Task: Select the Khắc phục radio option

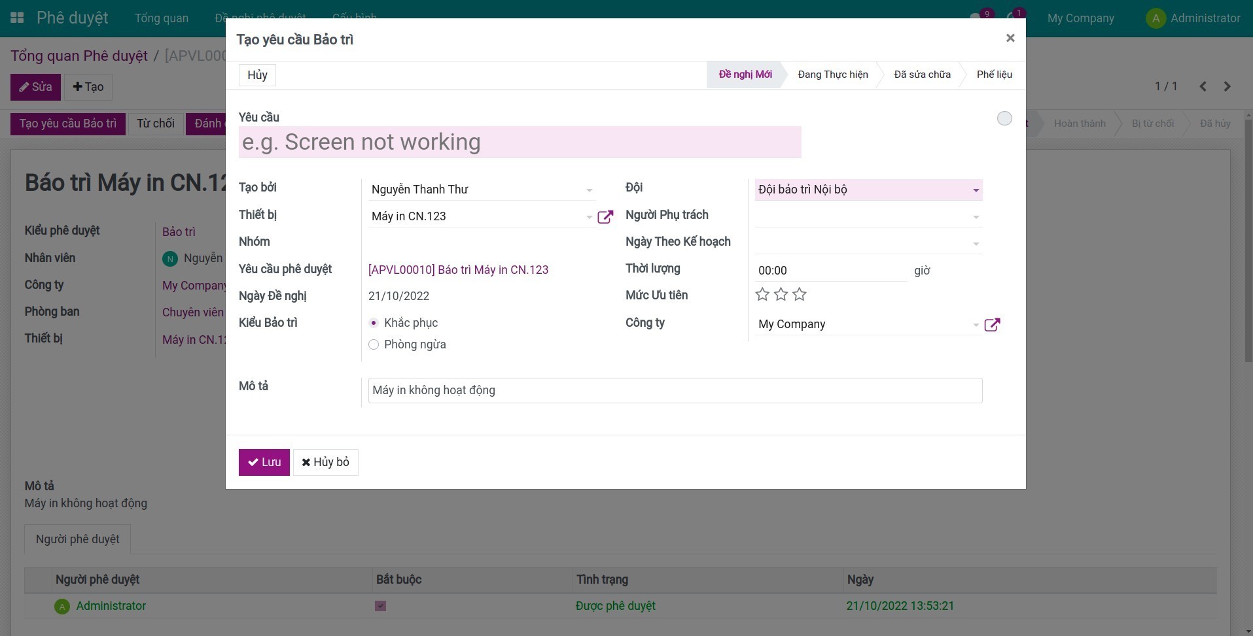Action: (x=374, y=323)
